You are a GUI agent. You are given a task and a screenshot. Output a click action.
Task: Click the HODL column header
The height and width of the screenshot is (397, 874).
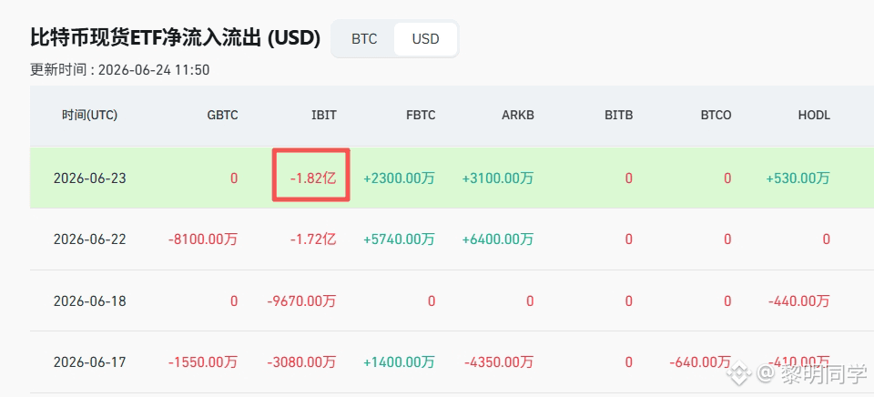(814, 116)
